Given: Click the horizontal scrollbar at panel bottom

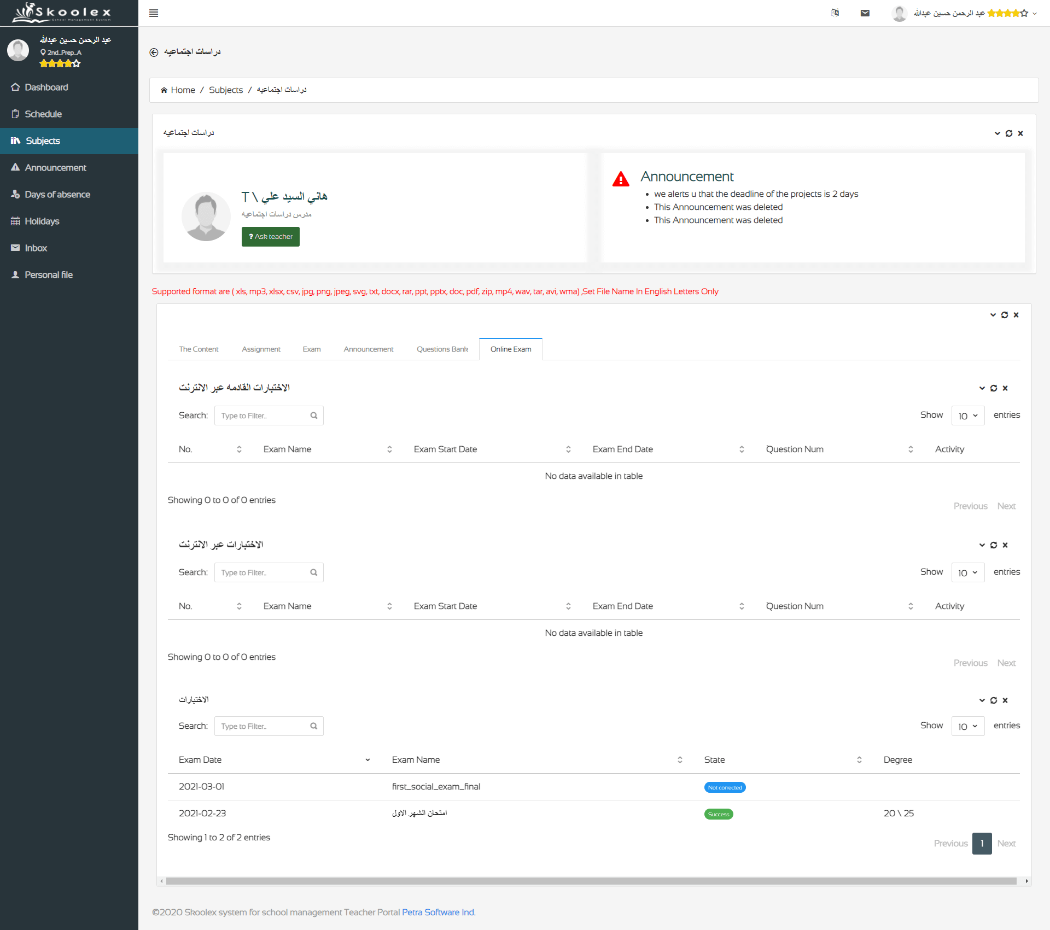Looking at the screenshot, I should pos(591,881).
